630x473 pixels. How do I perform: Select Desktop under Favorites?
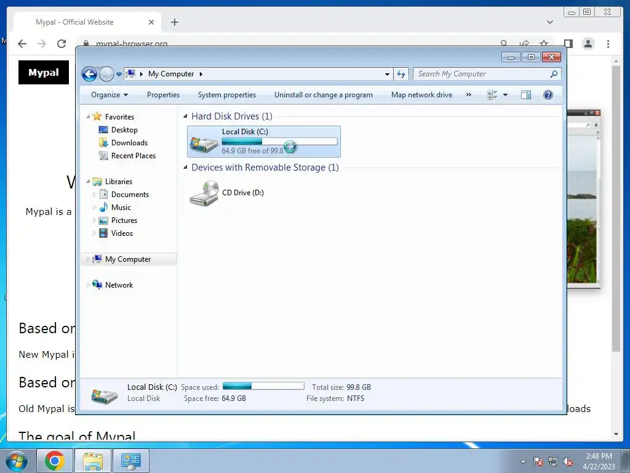coord(124,130)
